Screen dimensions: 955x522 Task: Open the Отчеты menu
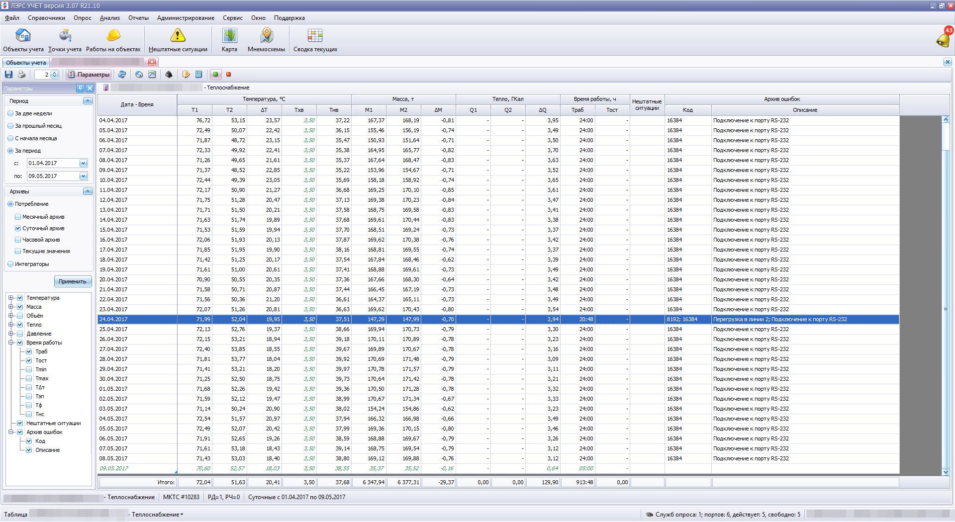(138, 18)
